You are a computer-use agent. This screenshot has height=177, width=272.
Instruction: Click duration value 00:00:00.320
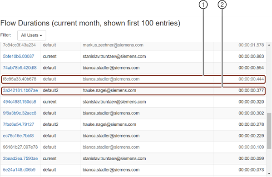pos(251,102)
